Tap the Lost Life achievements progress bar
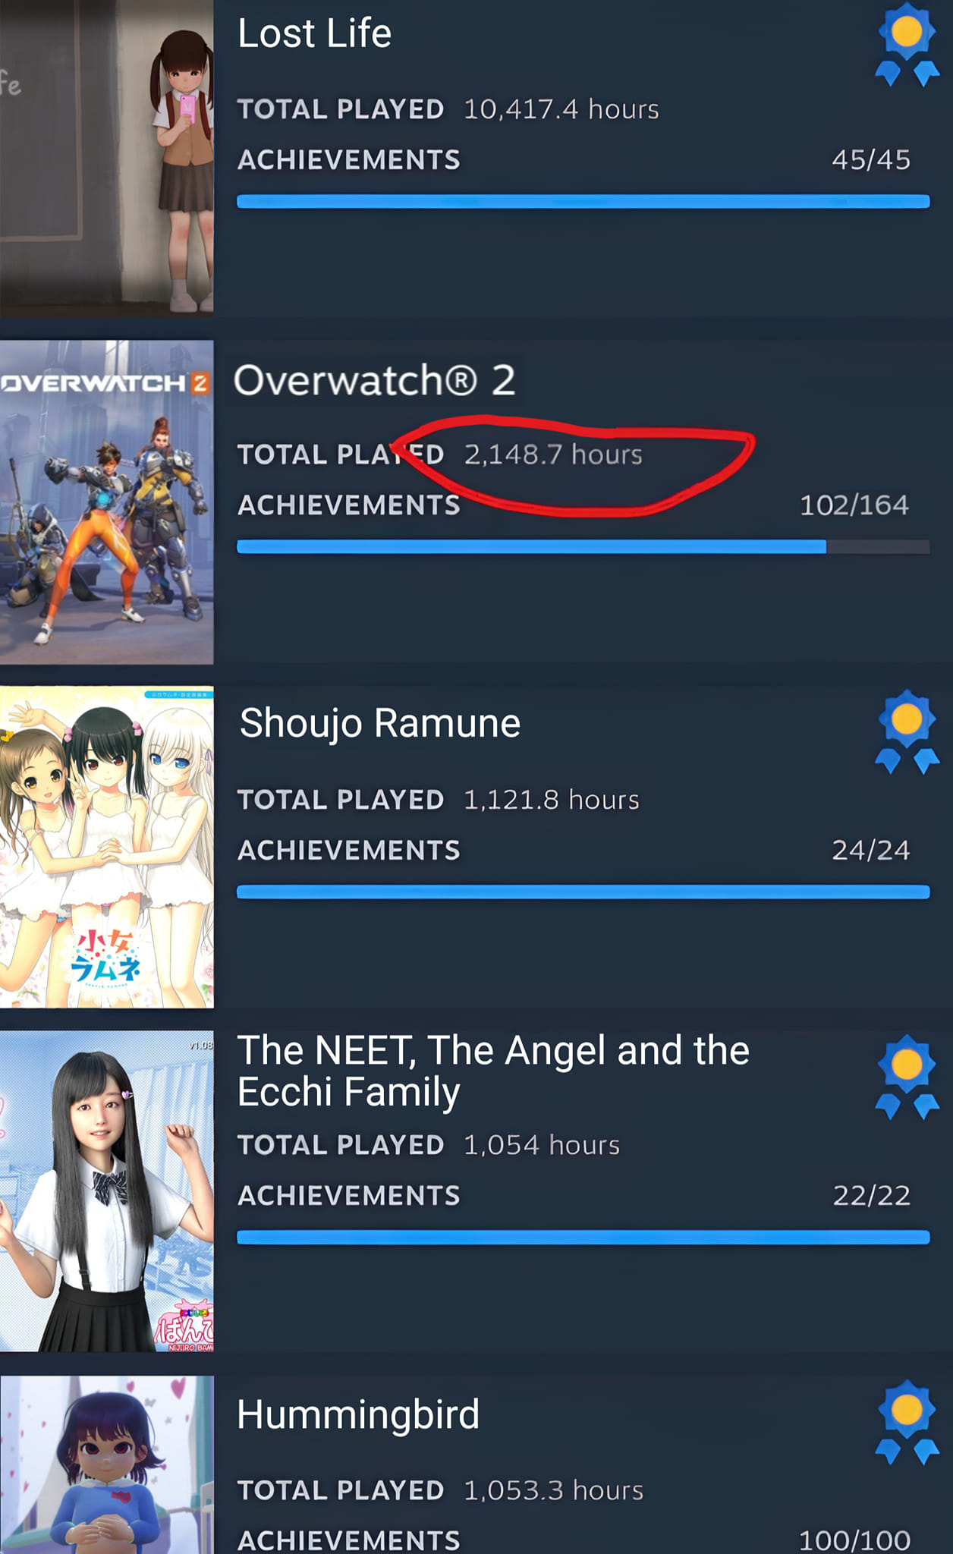953x1554 pixels. point(583,201)
